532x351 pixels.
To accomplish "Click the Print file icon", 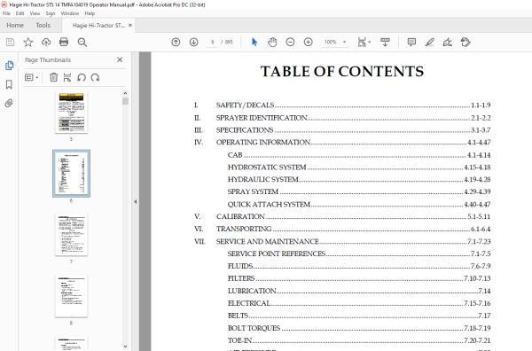I will pyautogui.click(x=64, y=42).
